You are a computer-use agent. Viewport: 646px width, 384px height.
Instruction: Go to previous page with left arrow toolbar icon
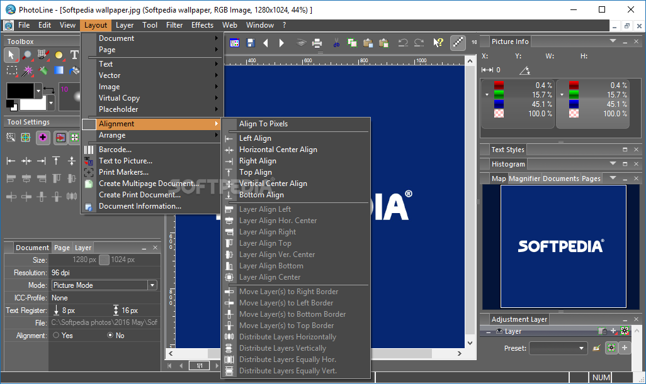266,43
